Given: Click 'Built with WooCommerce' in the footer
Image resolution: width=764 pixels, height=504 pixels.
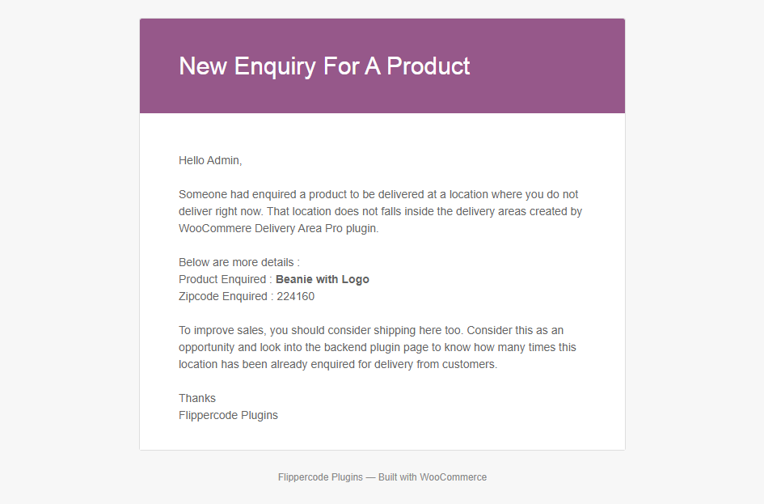Looking at the screenshot, I should (x=433, y=477).
